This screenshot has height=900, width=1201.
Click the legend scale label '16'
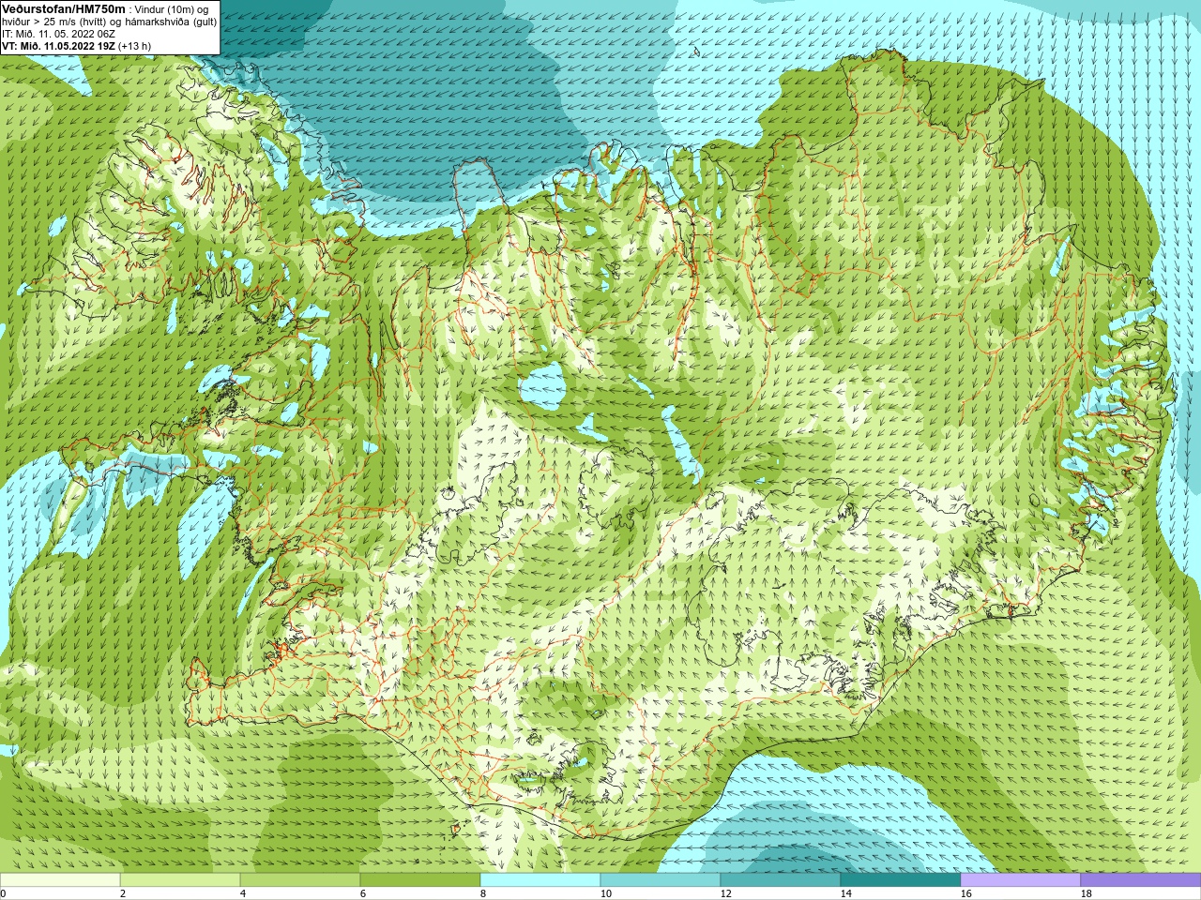click(966, 893)
